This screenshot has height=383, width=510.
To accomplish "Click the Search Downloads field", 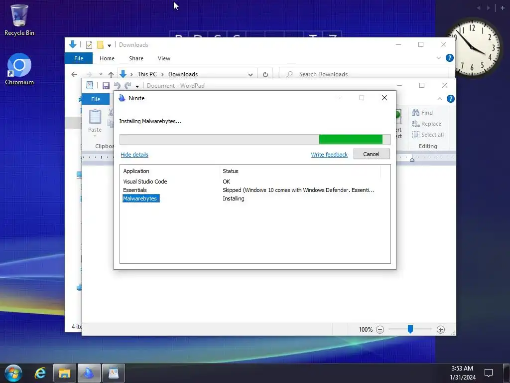I will point(364,74).
